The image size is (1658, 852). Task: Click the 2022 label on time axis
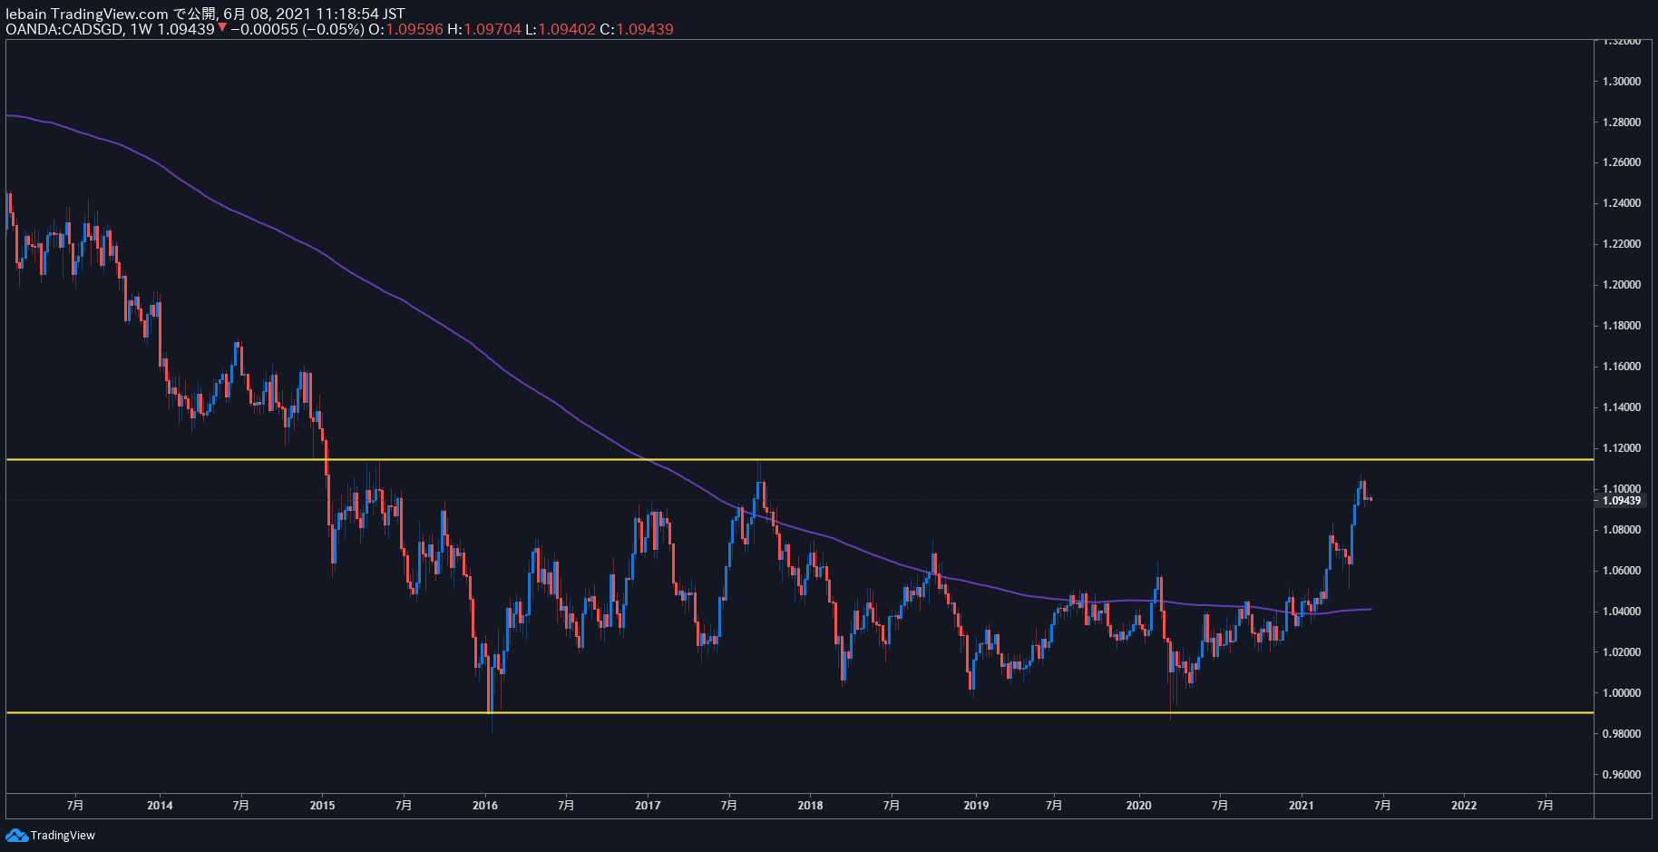(x=1464, y=805)
